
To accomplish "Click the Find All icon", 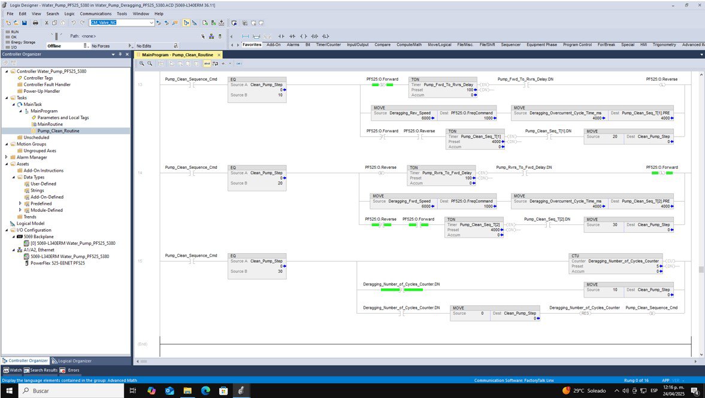I will [175, 23].
